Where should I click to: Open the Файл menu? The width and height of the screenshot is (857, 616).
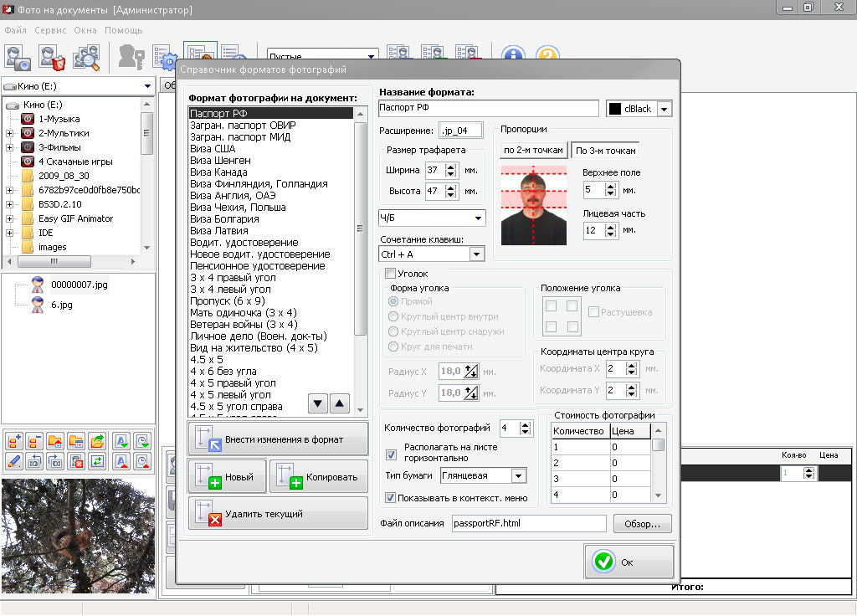click(14, 28)
